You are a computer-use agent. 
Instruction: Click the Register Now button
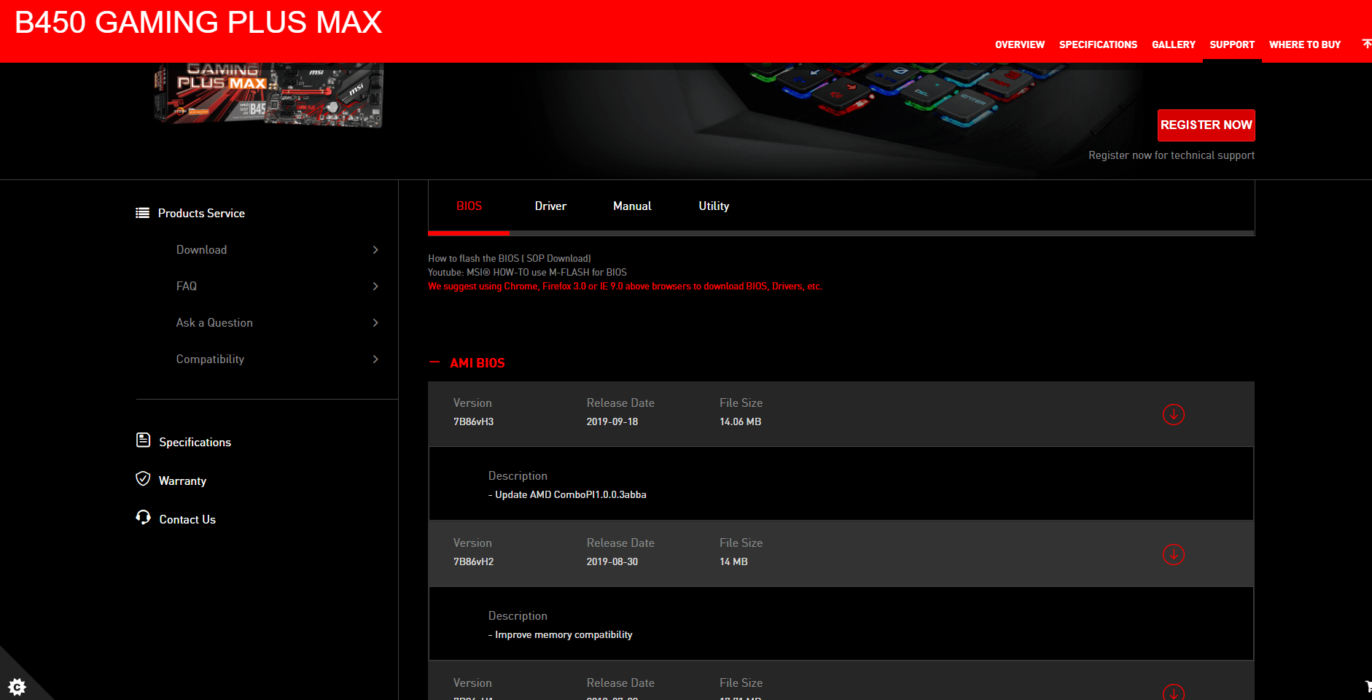(1206, 125)
